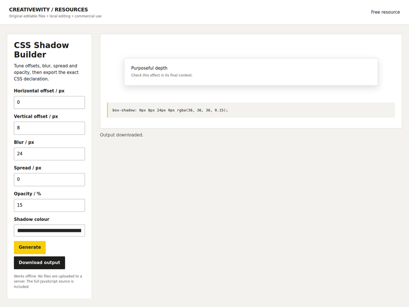This screenshot has height=307, width=409.
Task: Click the CREATIVEWITY / RESOURCES header title
Action: pyautogui.click(x=49, y=10)
